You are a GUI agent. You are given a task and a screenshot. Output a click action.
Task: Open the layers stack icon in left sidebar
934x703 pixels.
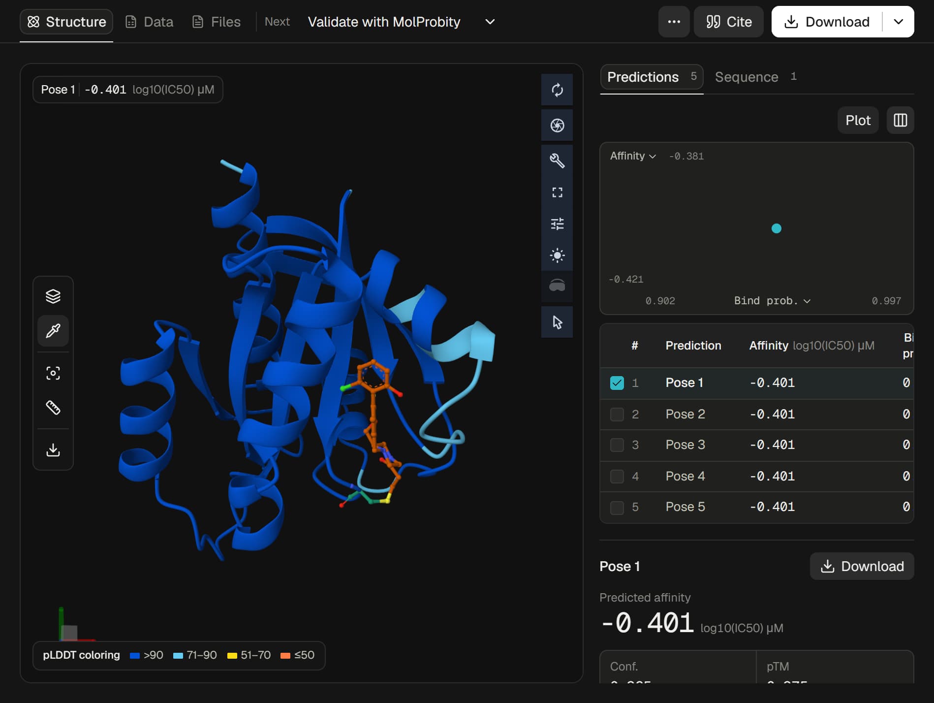pos(53,296)
